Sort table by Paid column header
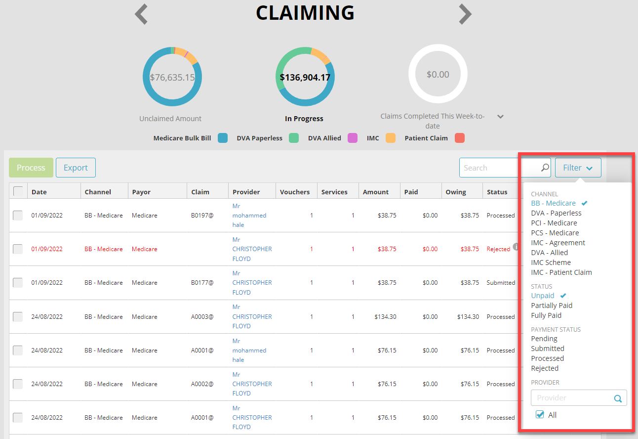638x439 pixels. (x=421, y=191)
